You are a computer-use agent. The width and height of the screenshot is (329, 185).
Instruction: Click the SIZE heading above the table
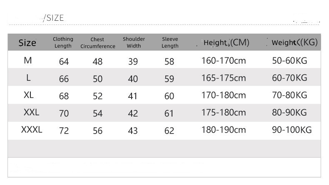pyautogui.click(x=54, y=18)
